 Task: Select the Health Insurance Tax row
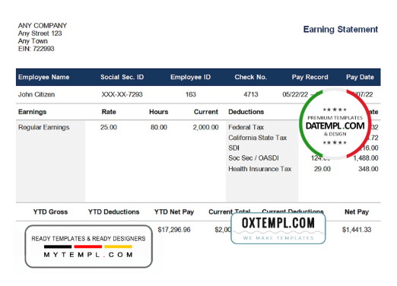click(303, 169)
